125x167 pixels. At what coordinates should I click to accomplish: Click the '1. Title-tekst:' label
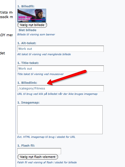[28, 63]
